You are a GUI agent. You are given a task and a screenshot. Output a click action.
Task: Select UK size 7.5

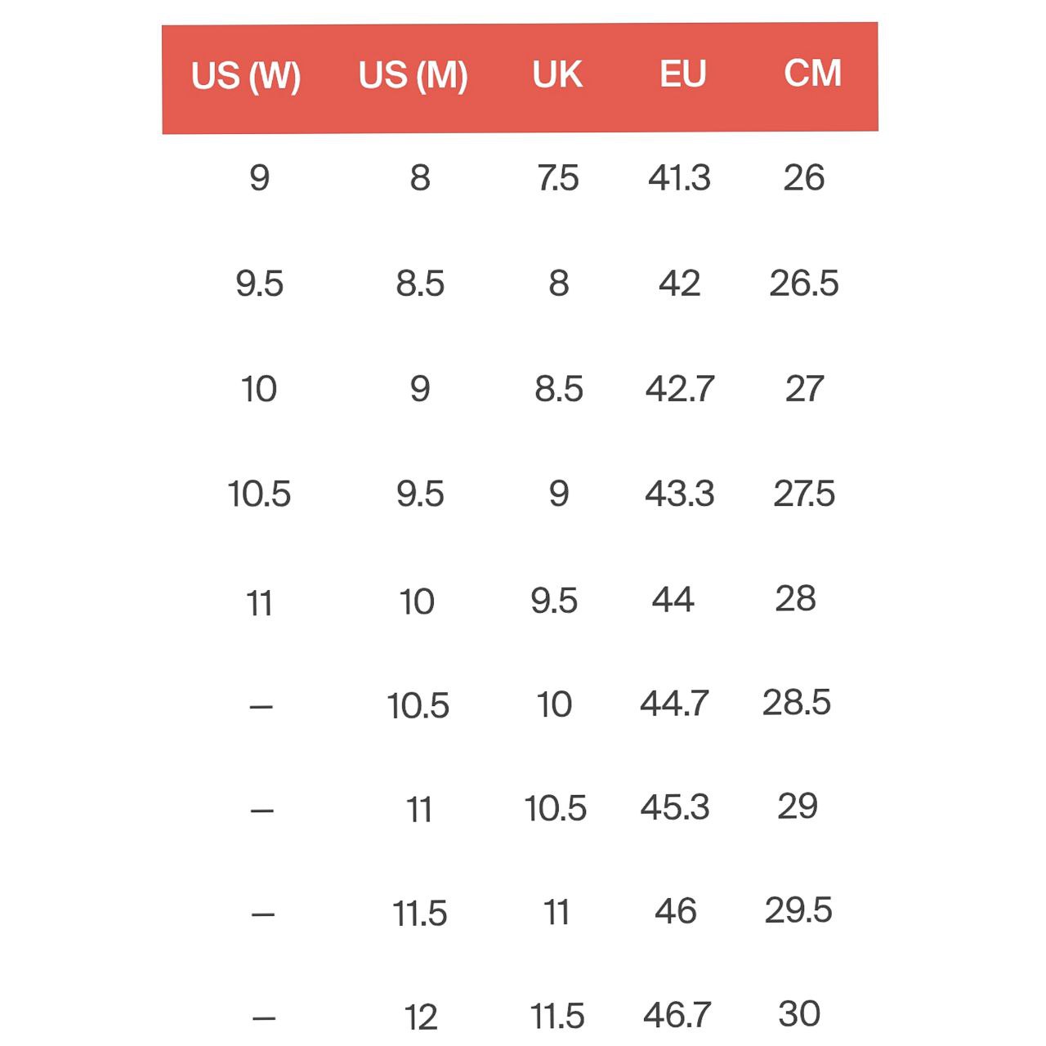coord(558,178)
